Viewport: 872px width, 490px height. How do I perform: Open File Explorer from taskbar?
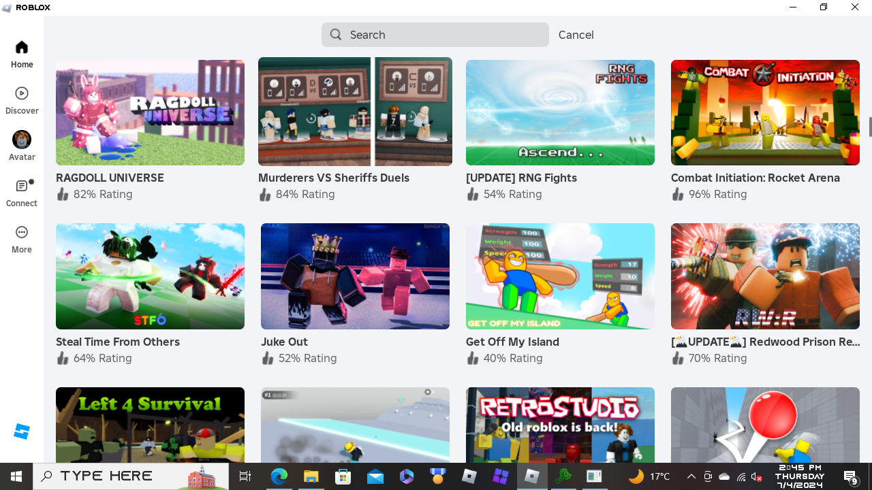point(311,476)
